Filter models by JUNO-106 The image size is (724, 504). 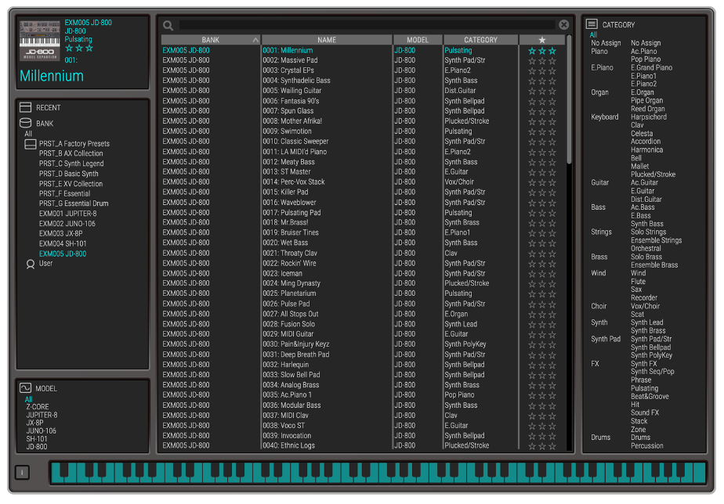[x=41, y=430]
